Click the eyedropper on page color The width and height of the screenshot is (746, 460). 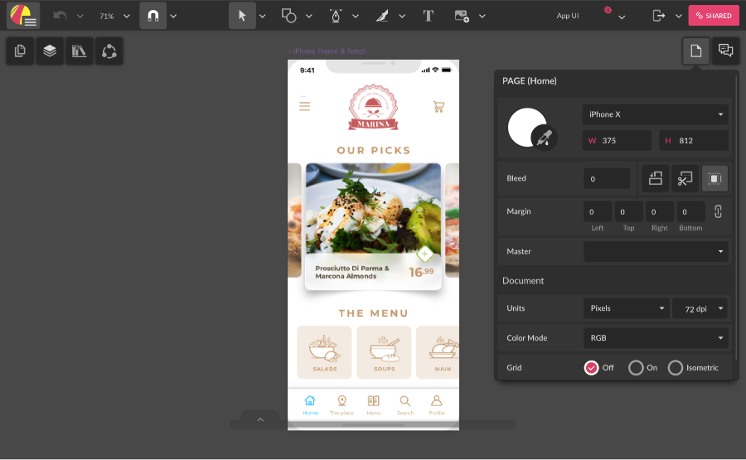[x=544, y=137]
